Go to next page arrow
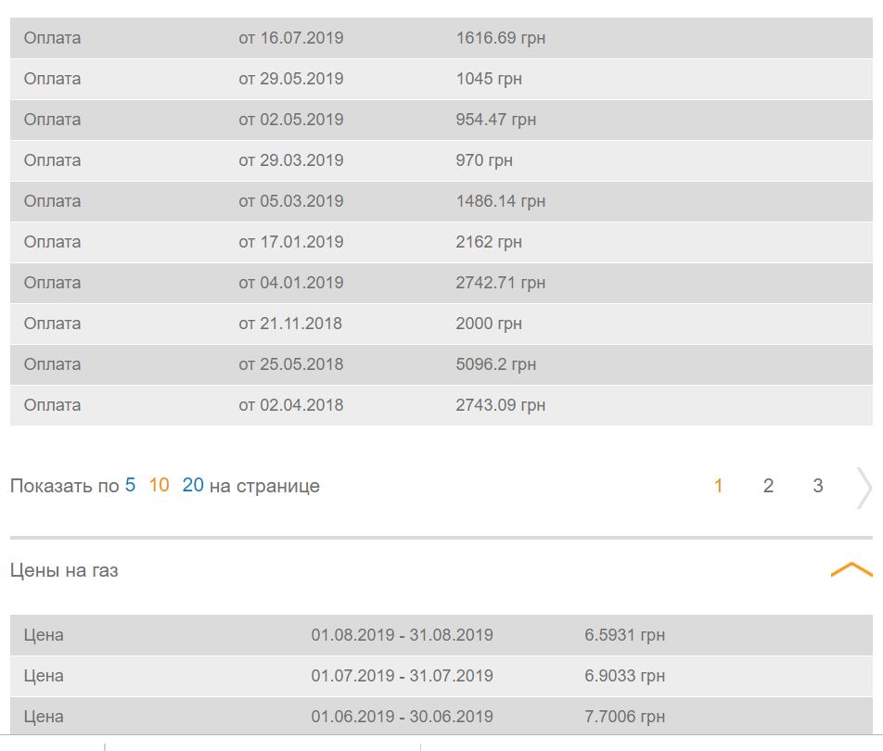883x751 pixels. coord(864,488)
